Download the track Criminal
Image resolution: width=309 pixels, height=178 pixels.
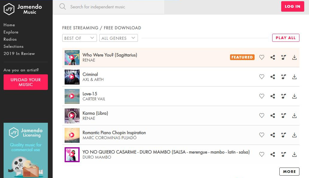294,77
